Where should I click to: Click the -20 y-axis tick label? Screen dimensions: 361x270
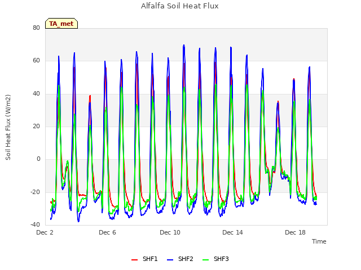coord(35,192)
